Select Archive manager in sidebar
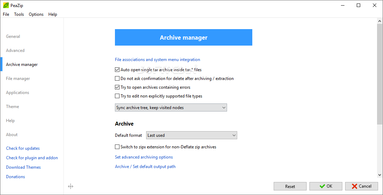 (22, 65)
